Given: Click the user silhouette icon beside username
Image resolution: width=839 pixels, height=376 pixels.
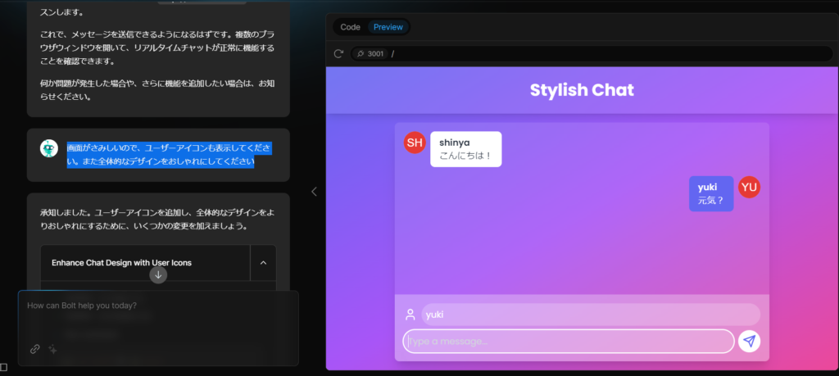Looking at the screenshot, I should click(410, 315).
